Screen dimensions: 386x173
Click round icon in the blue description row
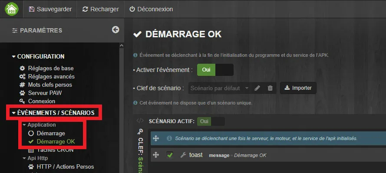169,138
